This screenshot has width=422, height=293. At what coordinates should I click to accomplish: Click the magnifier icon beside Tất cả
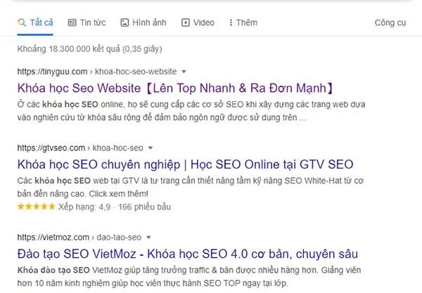point(22,22)
